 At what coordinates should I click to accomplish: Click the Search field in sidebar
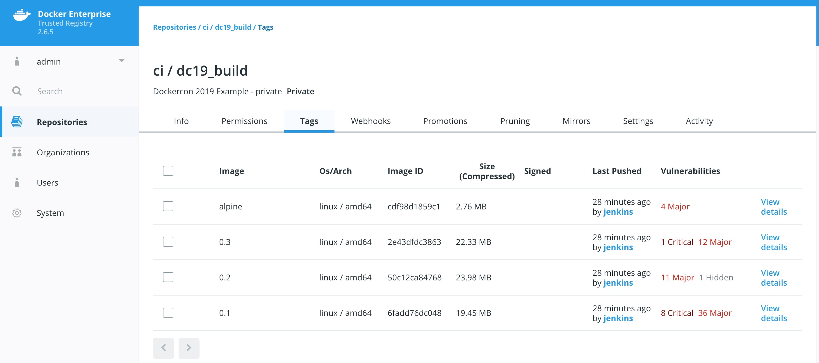click(50, 91)
